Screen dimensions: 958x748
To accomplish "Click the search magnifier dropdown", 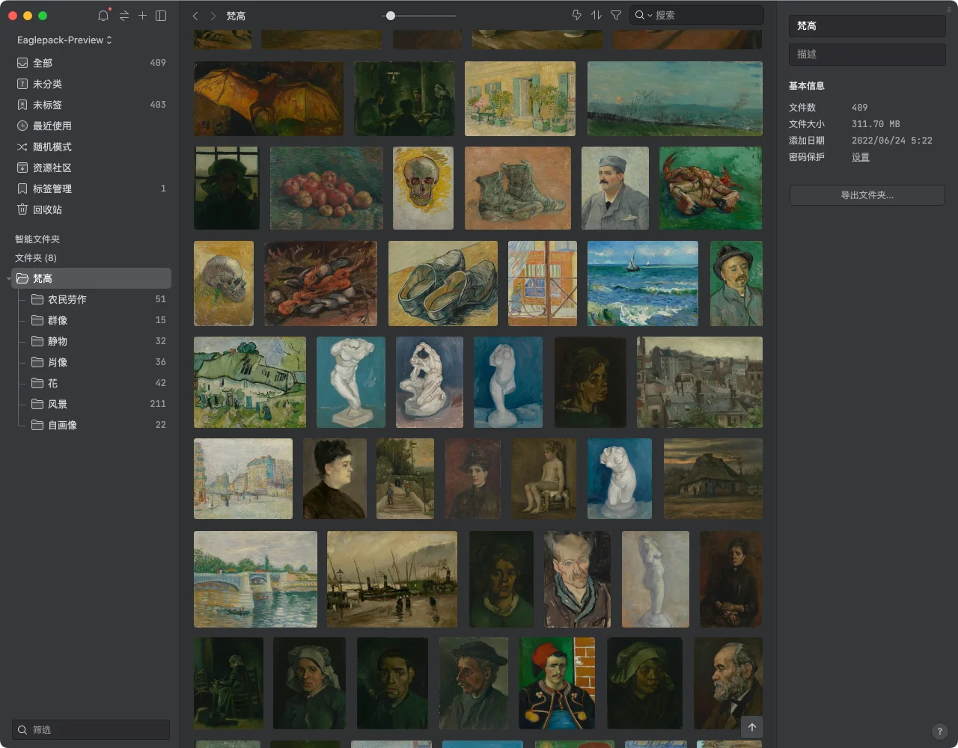I will click(x=643, y=15).
